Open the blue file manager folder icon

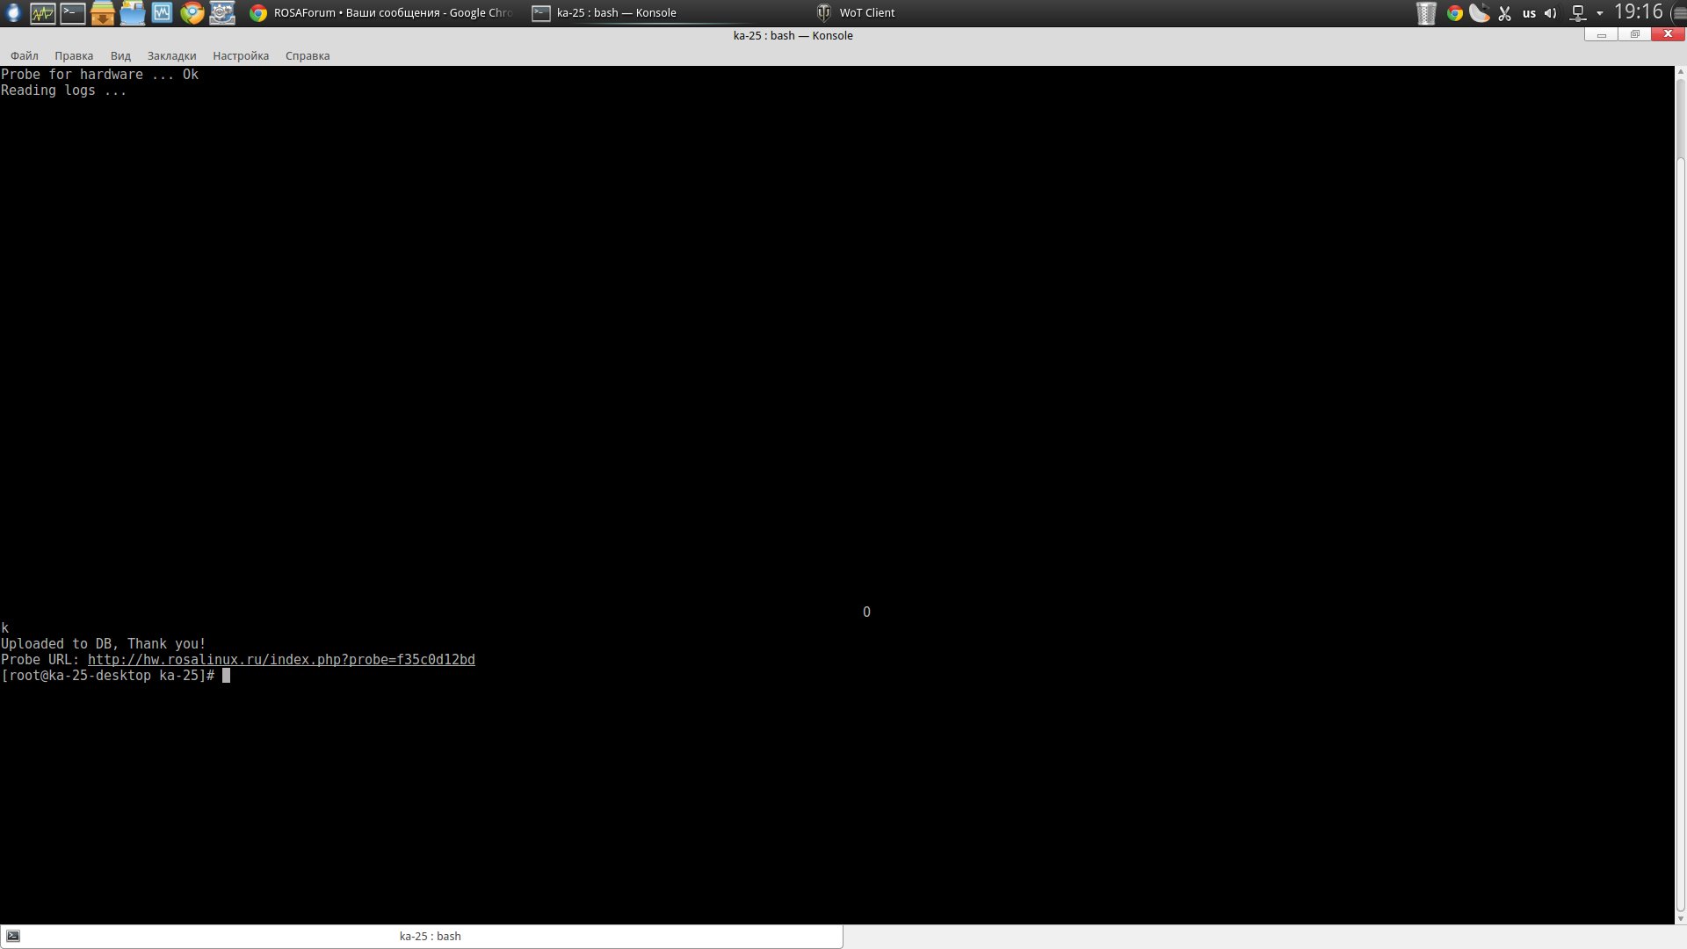(x=132, y=12)
